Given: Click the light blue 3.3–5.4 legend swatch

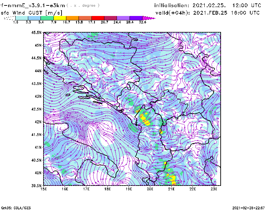Looking at the screenshot, I should (34, 18).
